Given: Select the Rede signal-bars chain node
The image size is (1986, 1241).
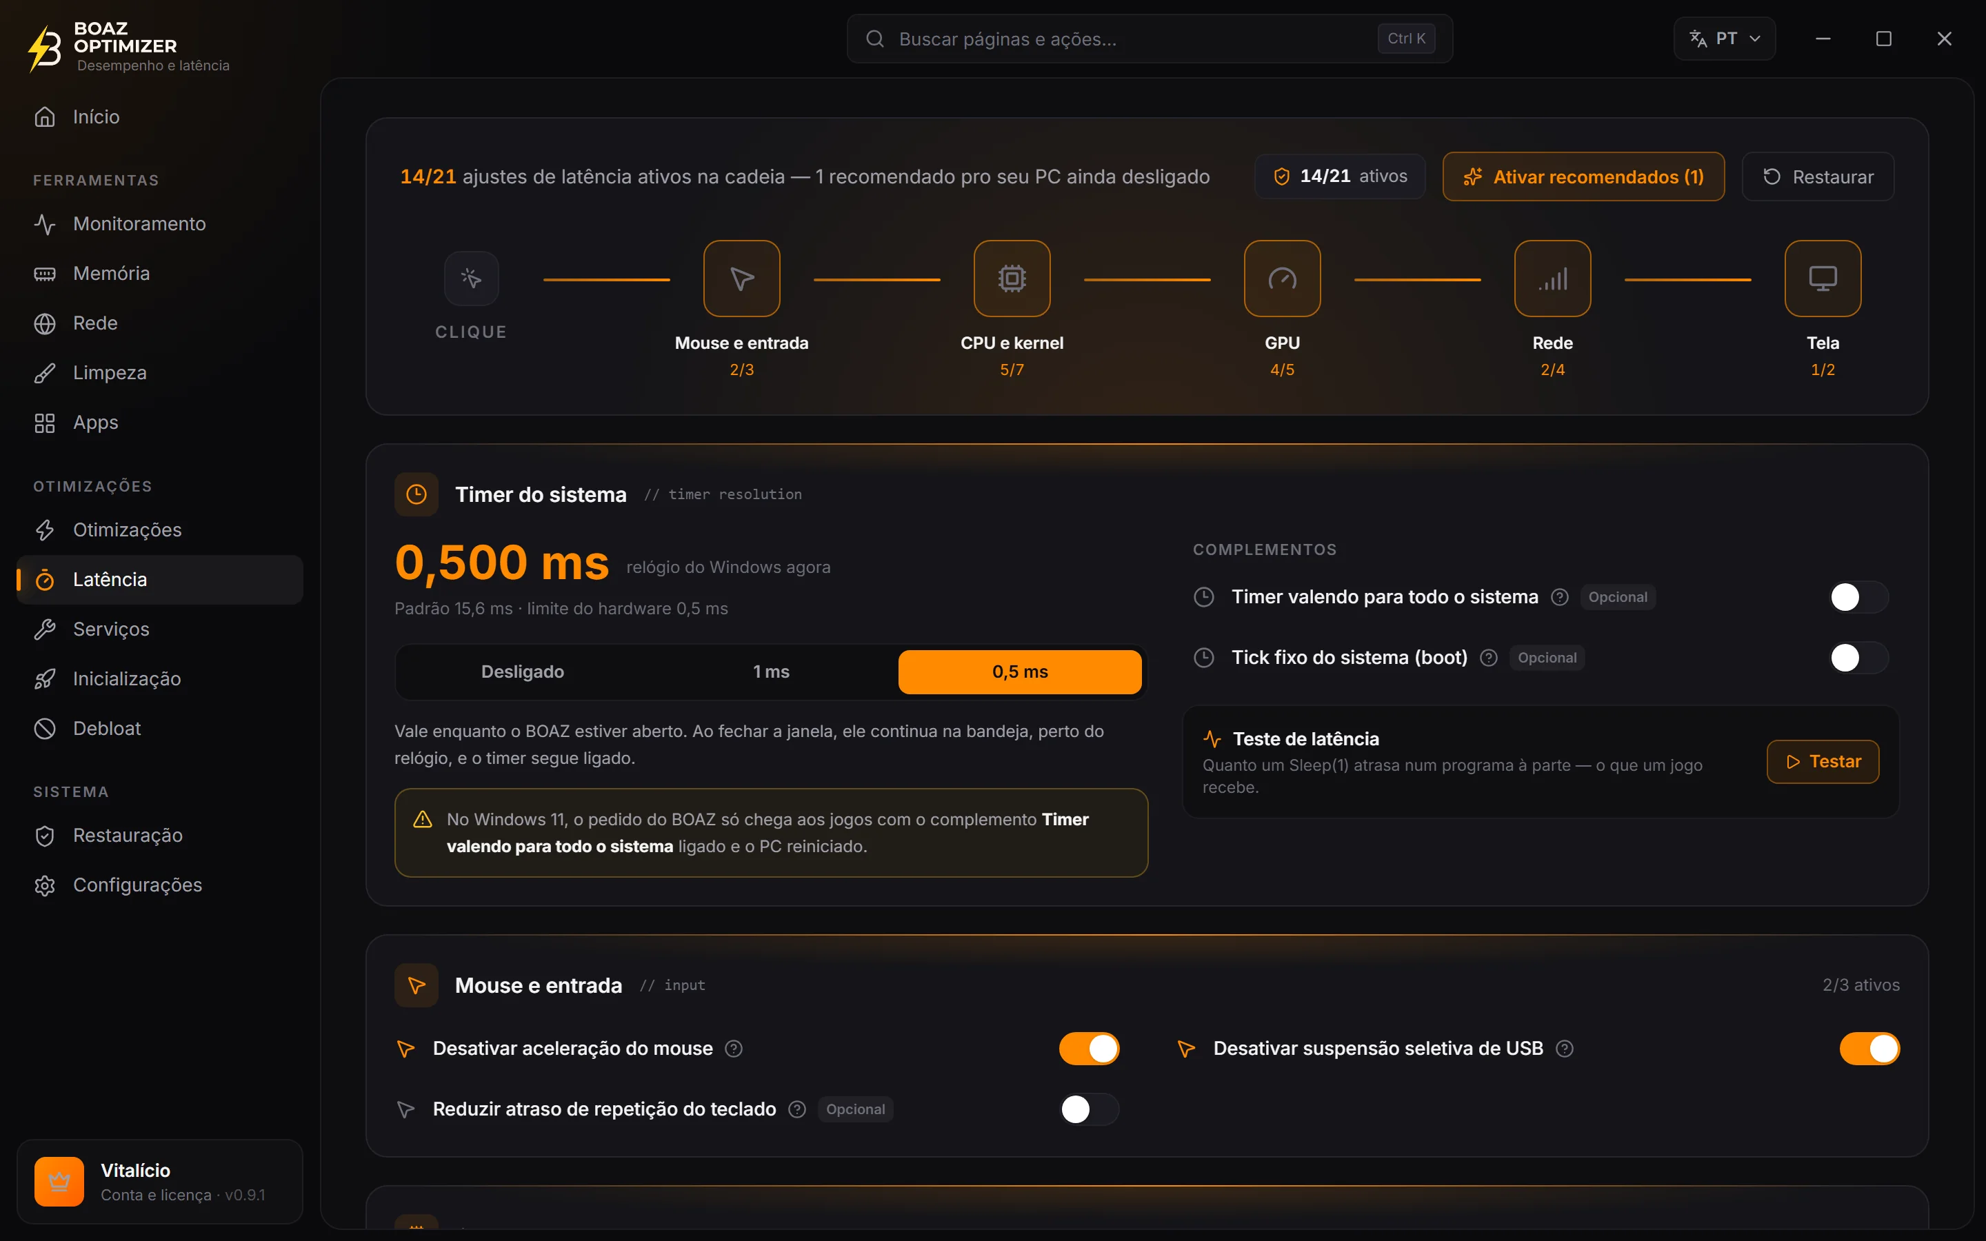Looking at the screenshot, I should pos(1553,279).
